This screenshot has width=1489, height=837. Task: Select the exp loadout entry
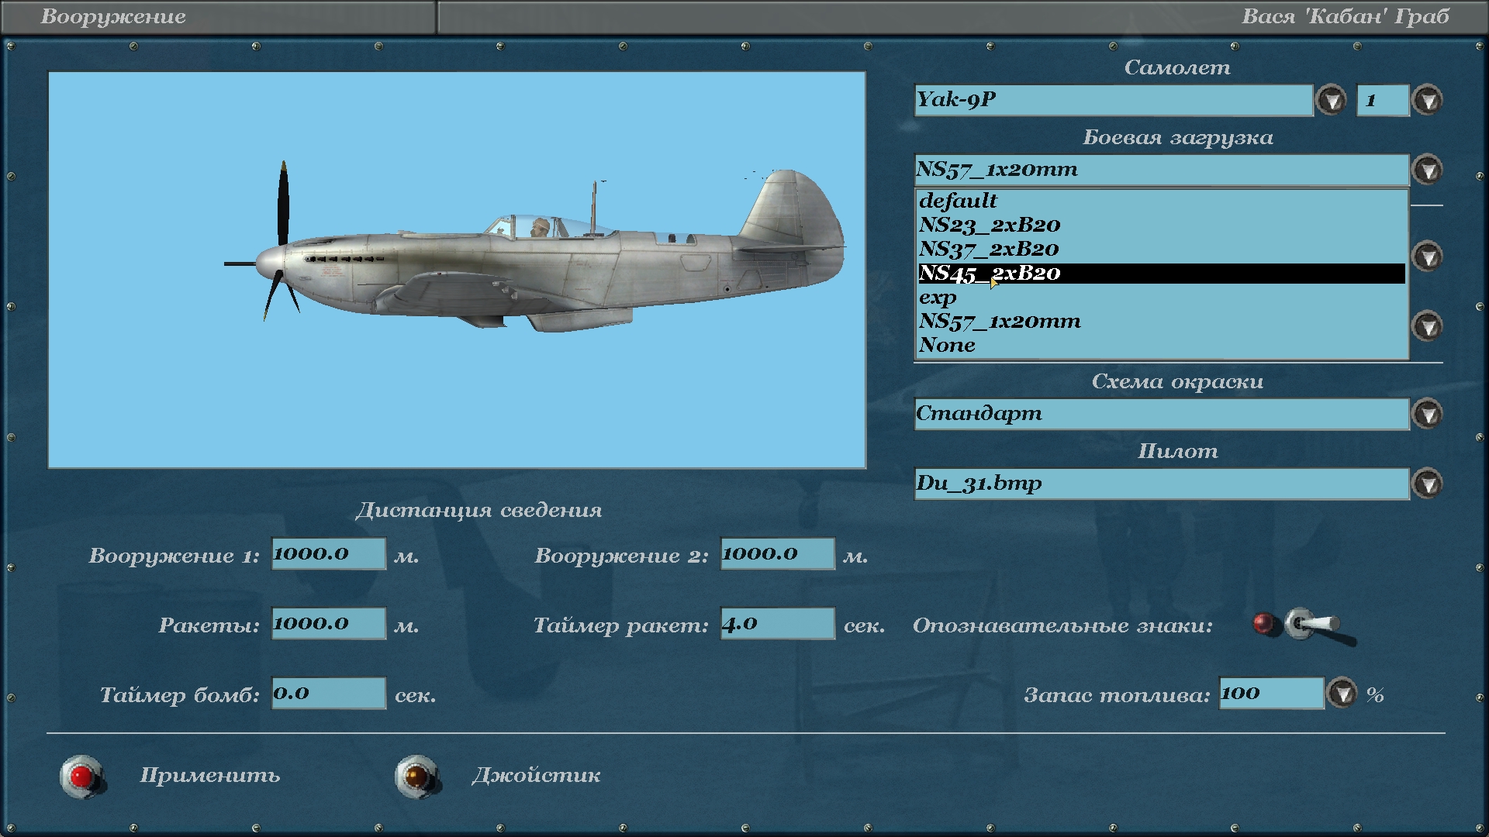(x=938, y=297)
